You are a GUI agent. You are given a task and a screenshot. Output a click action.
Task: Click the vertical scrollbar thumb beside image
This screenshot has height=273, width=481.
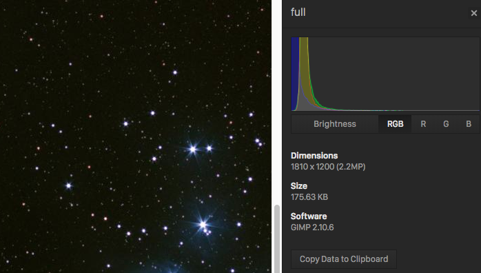point(277,239)
